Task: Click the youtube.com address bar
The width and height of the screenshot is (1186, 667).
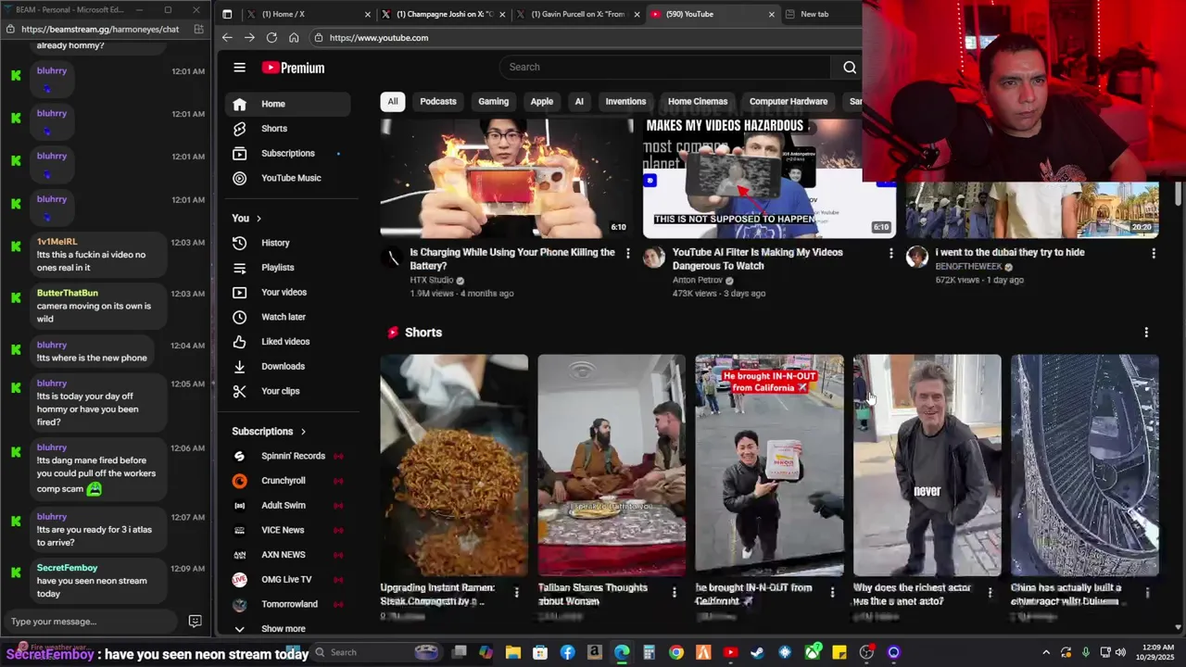Action: click(x=584, y=38)
